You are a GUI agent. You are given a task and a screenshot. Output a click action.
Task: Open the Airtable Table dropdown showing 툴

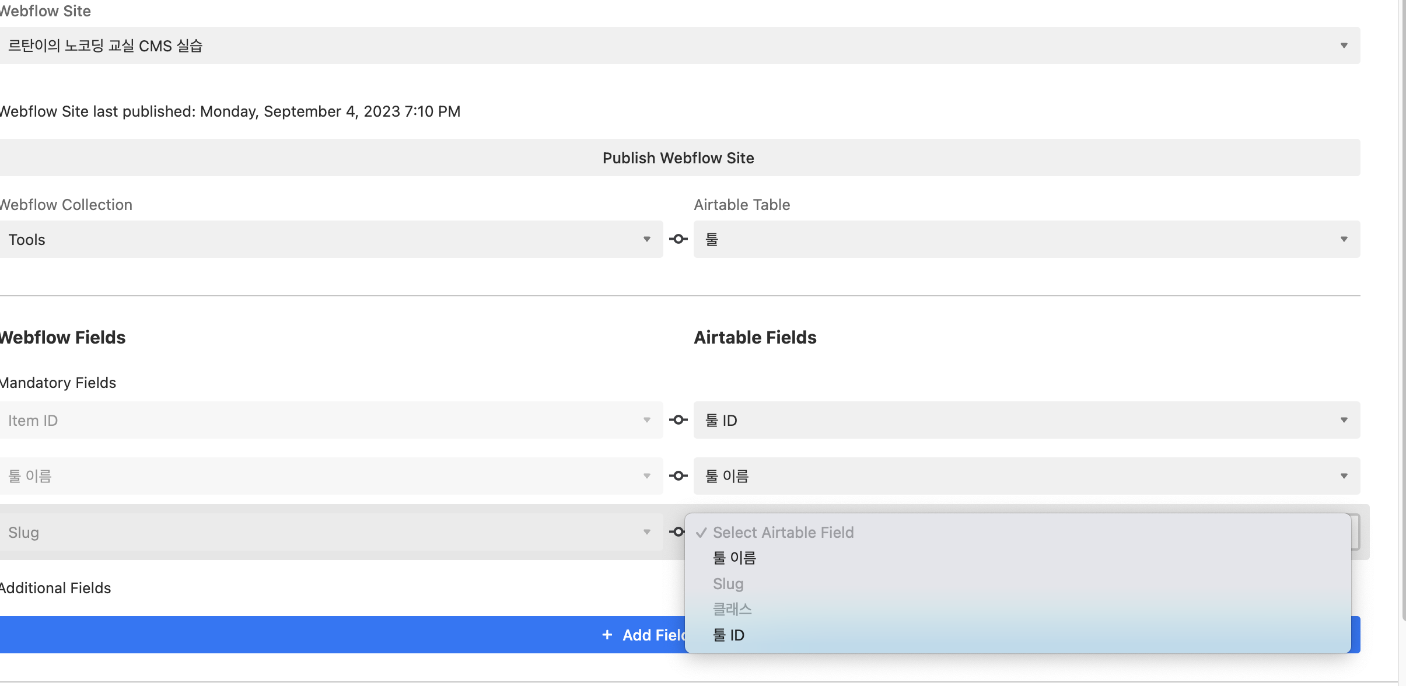tap(1027, 239)
